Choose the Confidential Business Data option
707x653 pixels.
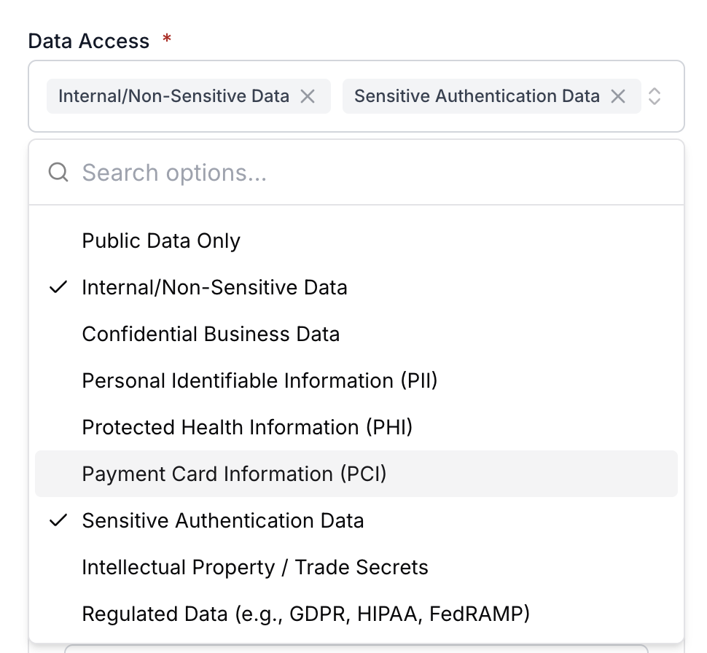click(x=356, y=334)
